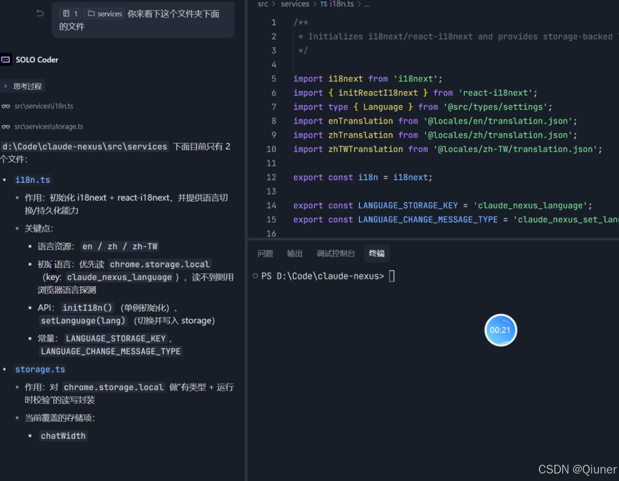This screenshot has width=619, height=481.
Task: Click the LANGUAGE_CHANGE_MESSAGE_TYPE code in chat list
Action: 110,351
